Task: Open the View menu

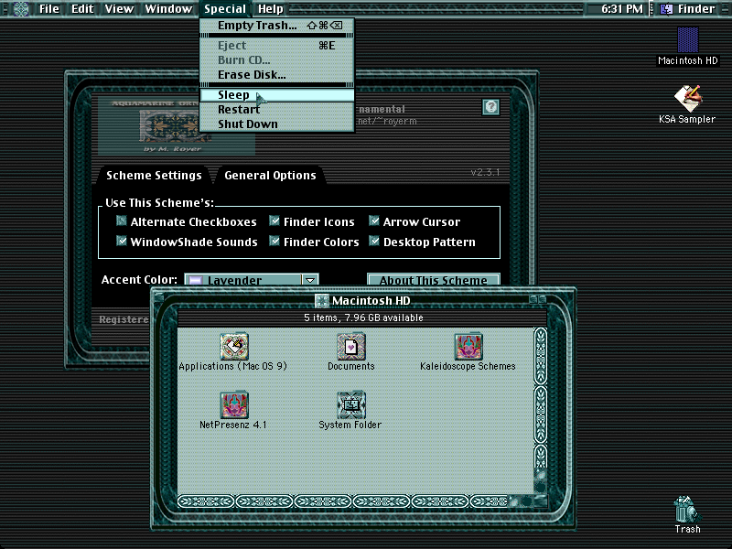Action: click(119, 8)
